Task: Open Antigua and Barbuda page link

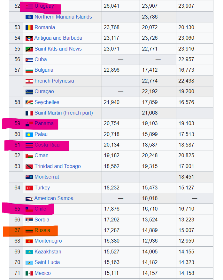Action: click(x=58, y=38)
